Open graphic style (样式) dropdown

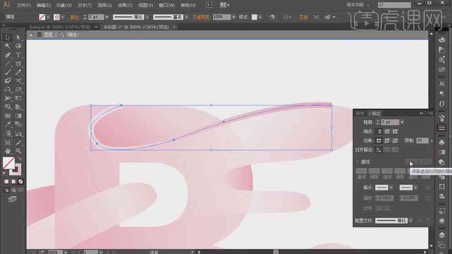coord(260,17)
